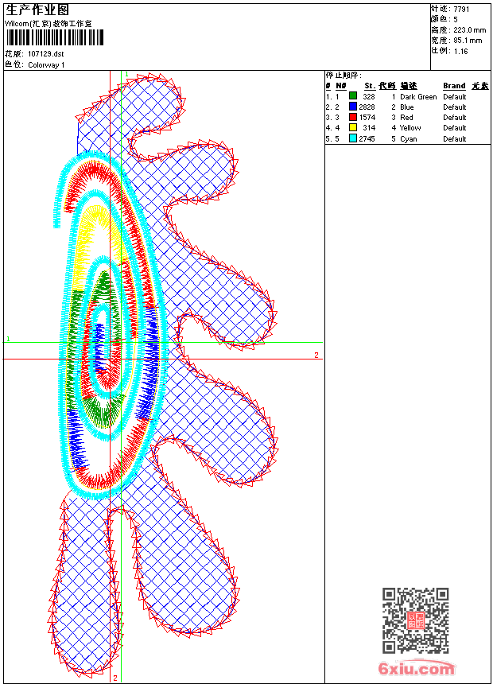
Task: Click the Yellow color swatch in table
Action: (x=353, y=127)
